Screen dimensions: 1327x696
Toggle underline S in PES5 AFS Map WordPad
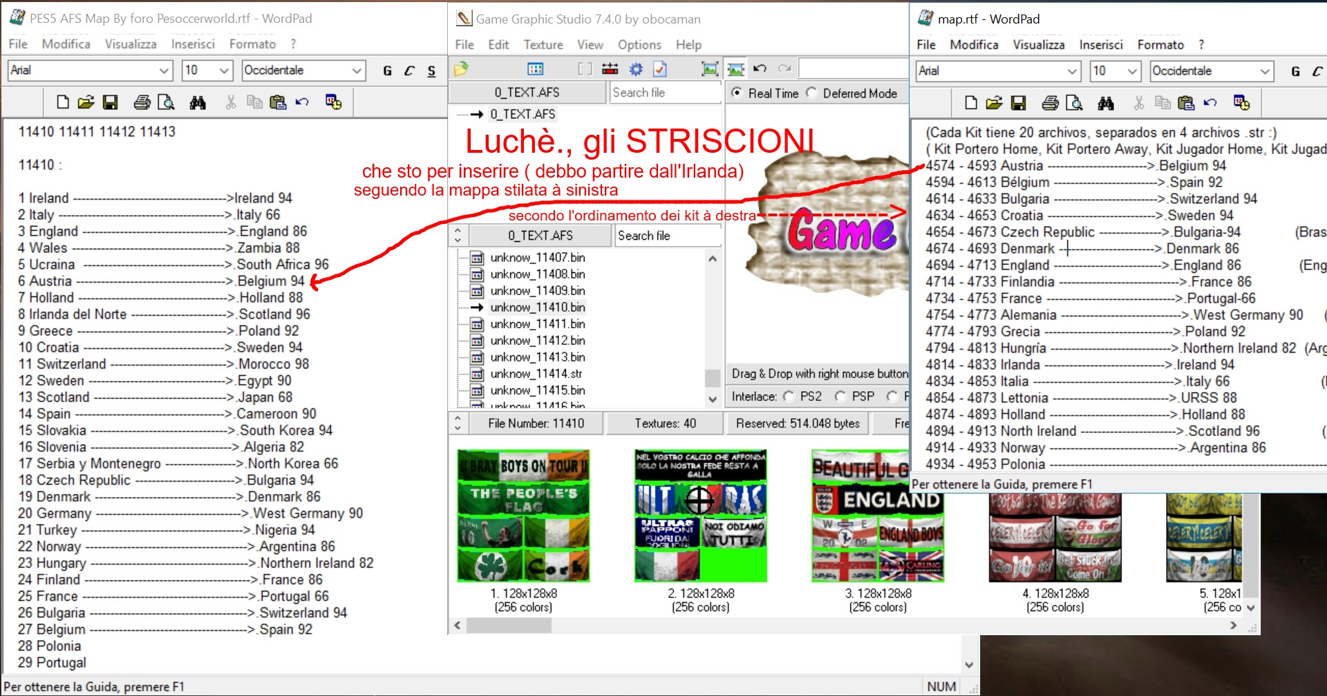coord(431,70)
